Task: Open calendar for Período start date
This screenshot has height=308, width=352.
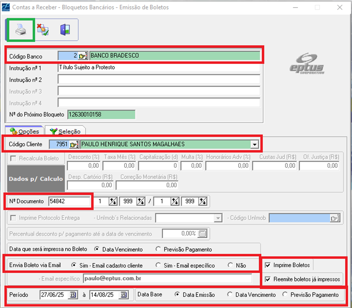Action: tap(73, 295)
